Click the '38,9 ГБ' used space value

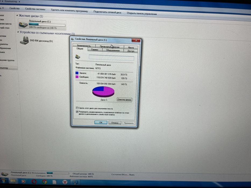(124, 74)
